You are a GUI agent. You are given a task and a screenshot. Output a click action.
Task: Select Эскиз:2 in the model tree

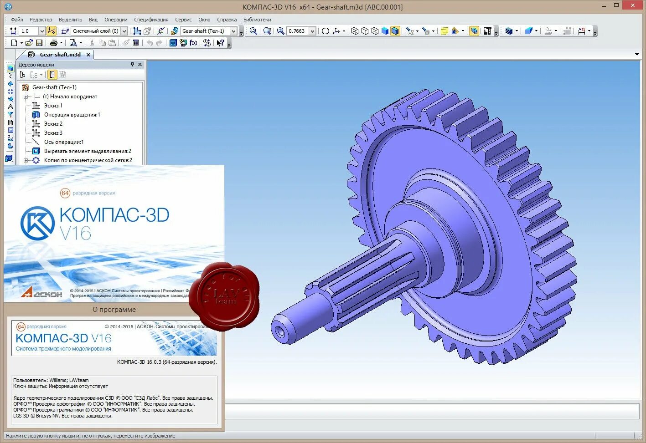pyautogui.click(x=53, y=124)
